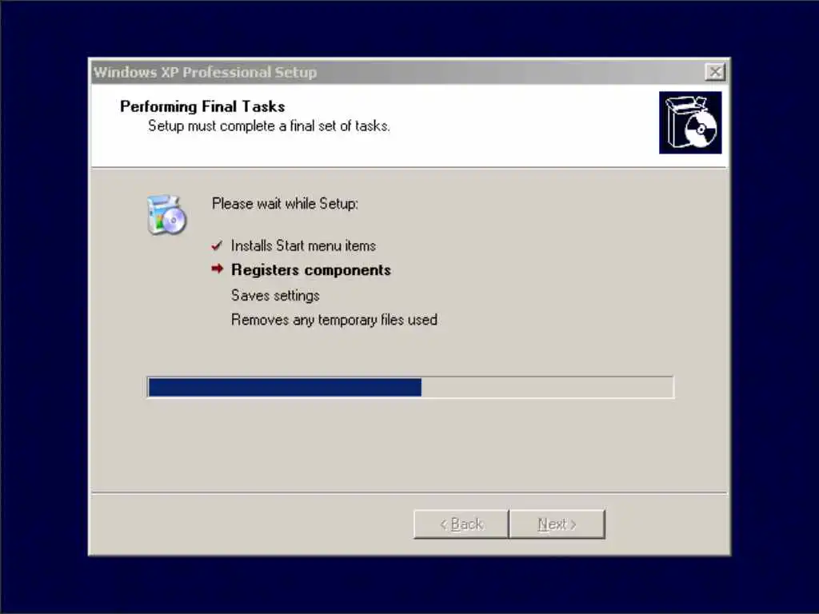The width and height of the screenshot is (819, 614).
Task: Click the setup box and CD icon in header
Action: 690,122
